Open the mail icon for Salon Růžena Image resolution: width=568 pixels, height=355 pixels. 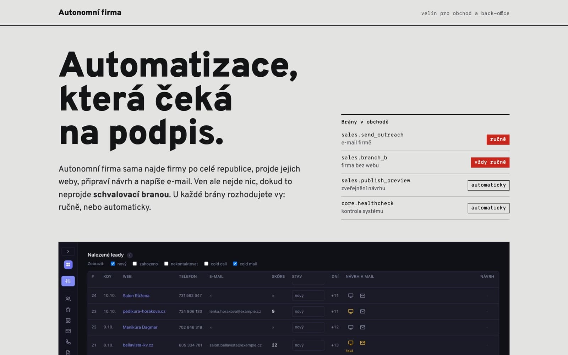coord(362,296)
